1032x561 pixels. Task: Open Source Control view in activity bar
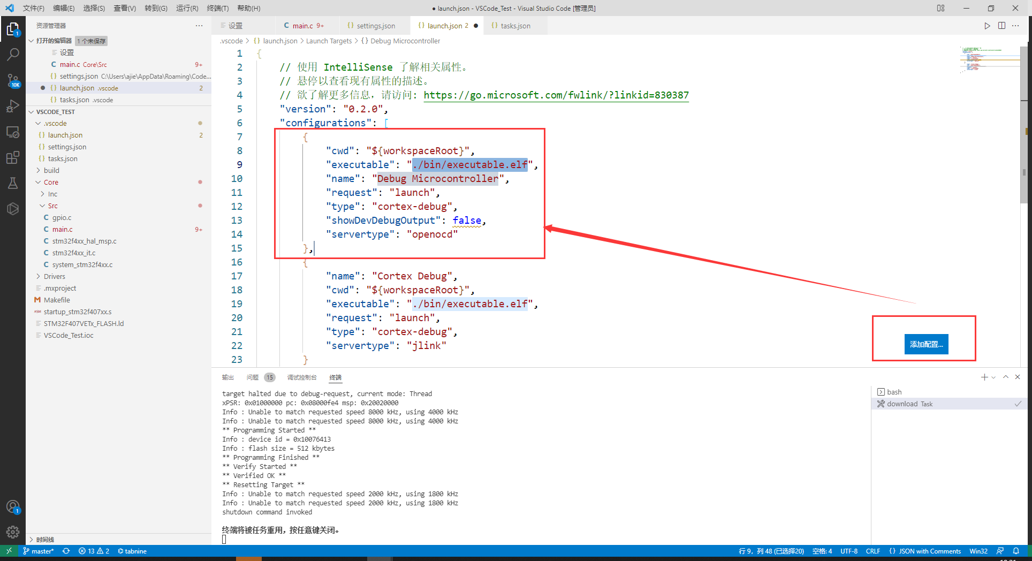point(12,80)
